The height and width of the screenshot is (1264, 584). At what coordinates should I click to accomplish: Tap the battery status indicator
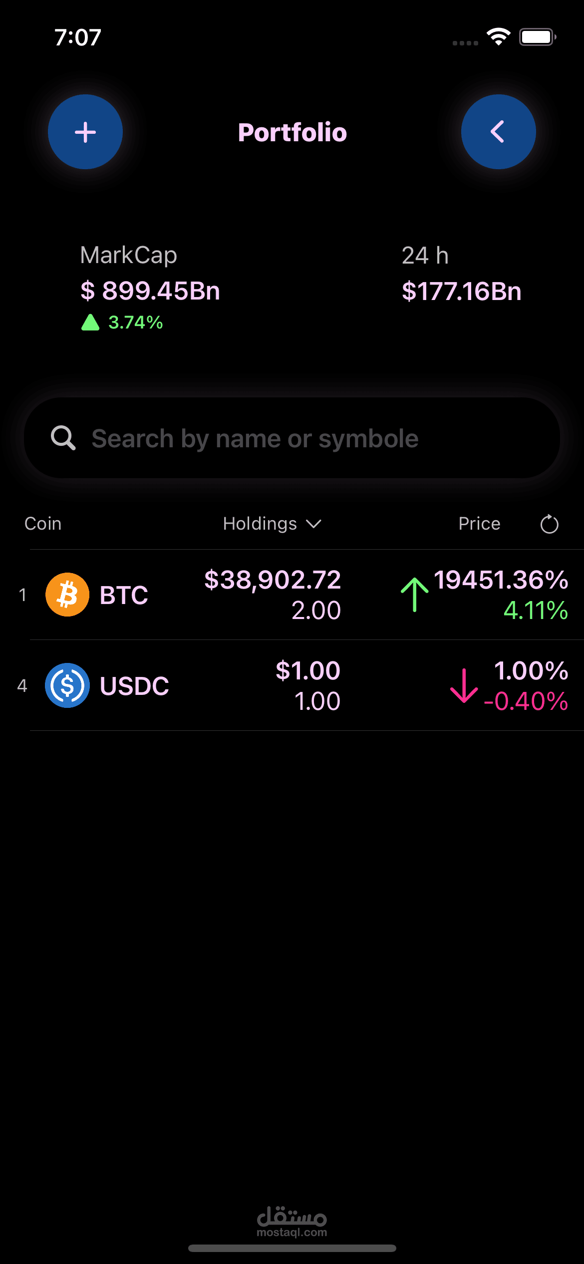click(537, 37)
